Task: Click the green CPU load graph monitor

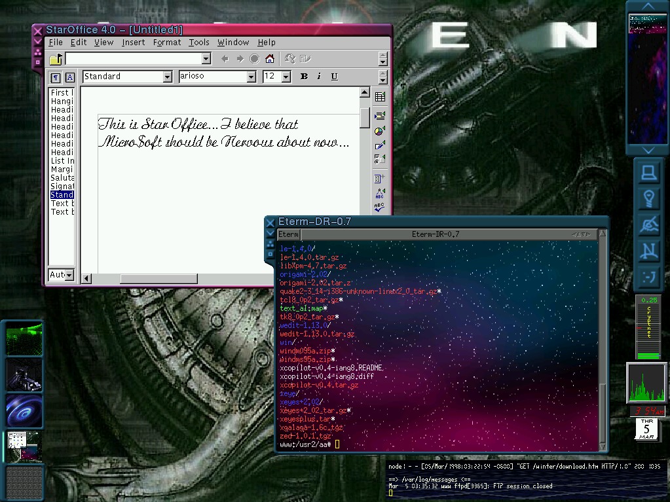Action: coord(646,384)
